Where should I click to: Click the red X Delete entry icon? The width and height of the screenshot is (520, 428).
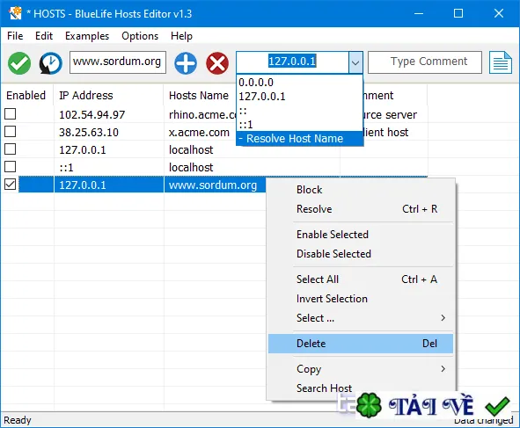tap(217, 63)
